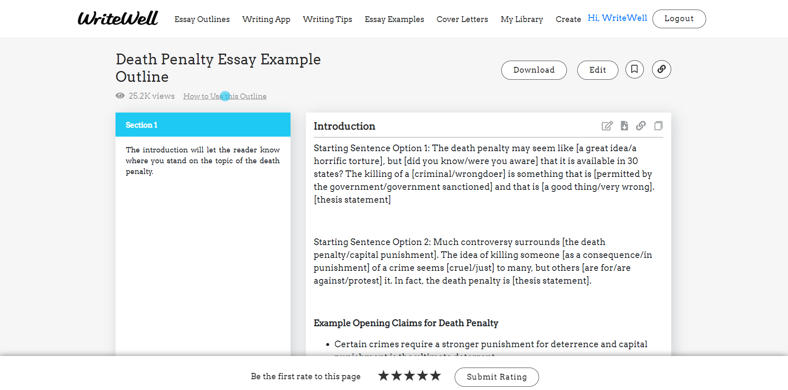Click the Logout button
The image size is (788, 390).
click(x=679, y=19)
